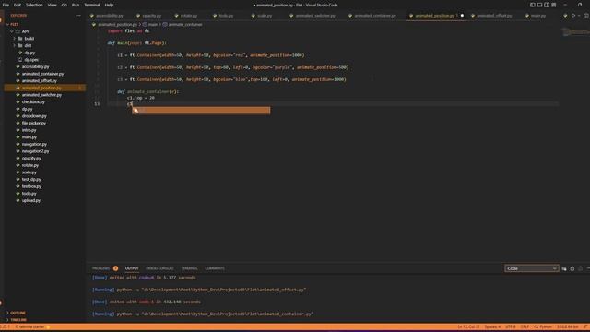Switch to the animated_offset.py editor tab
The width and height of the screenshot is (590, 332).
point(494,16)
